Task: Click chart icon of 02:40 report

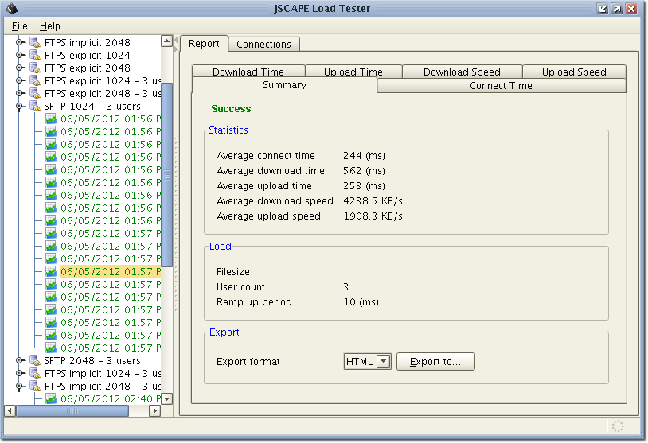Action: click(51, 398)
